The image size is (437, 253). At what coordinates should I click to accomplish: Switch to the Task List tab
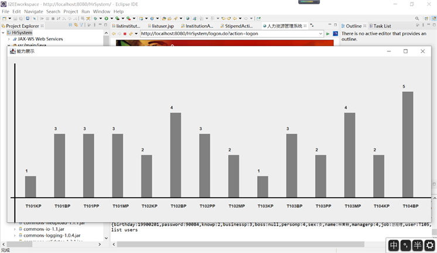click(381, 26)
